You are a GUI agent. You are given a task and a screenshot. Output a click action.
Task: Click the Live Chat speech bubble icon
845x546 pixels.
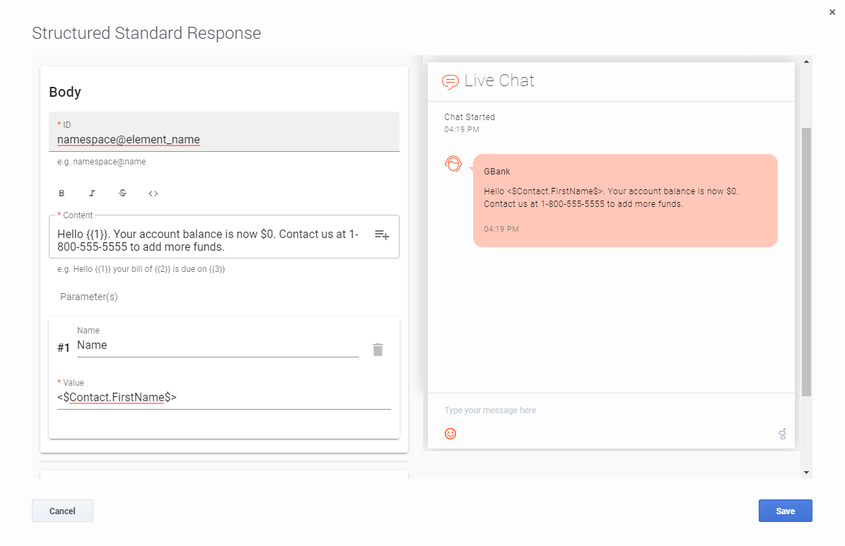(x=450, y=82)
